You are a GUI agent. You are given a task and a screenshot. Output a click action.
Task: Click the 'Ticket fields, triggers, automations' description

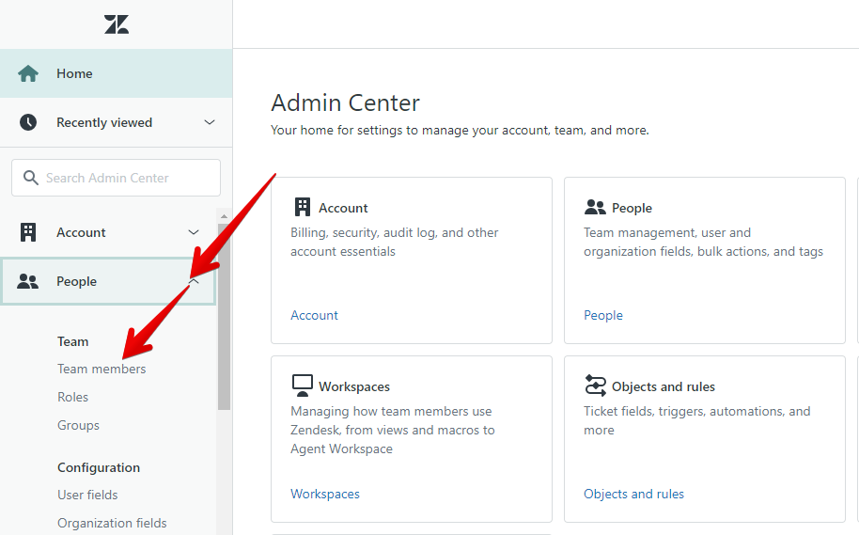(x=696, y=420)
